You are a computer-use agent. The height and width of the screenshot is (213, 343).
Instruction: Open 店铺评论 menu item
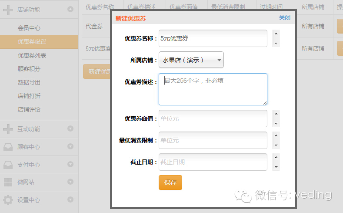pyautogui.click(x=29, y=109)
